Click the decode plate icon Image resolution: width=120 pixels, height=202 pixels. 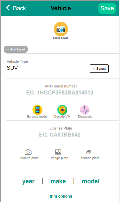coord(89,152)
